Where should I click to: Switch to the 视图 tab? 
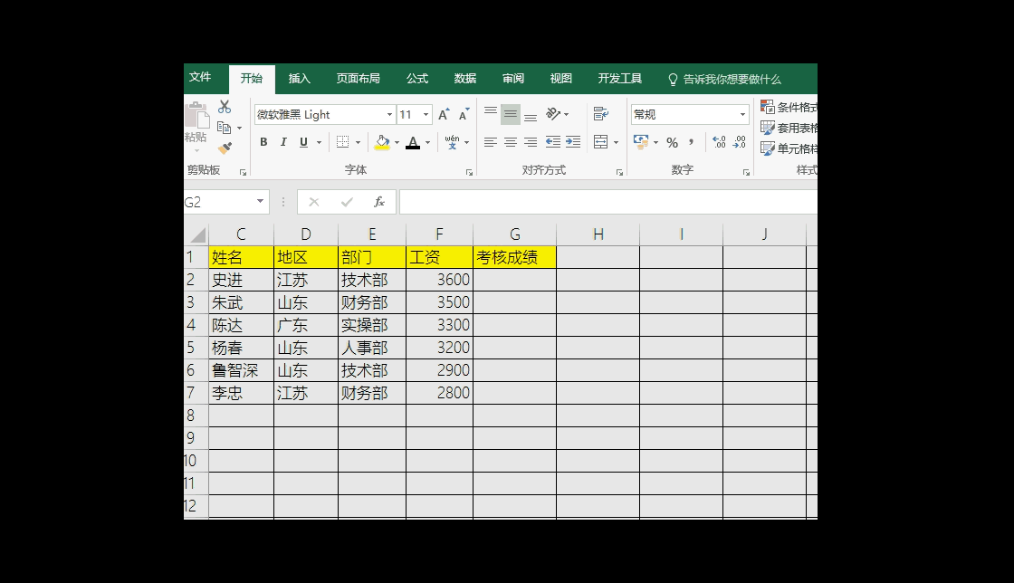(x=560, y=79)
